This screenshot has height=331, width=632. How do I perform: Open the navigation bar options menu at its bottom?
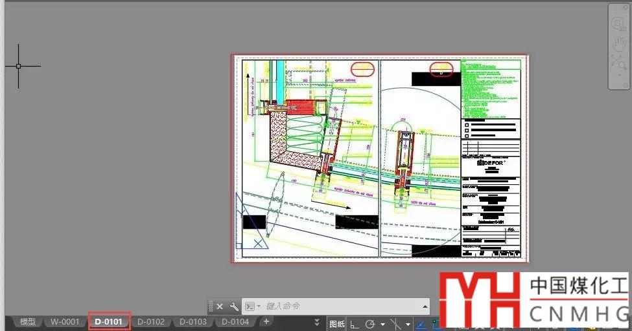pyautogui.click(x=625, y=85)
